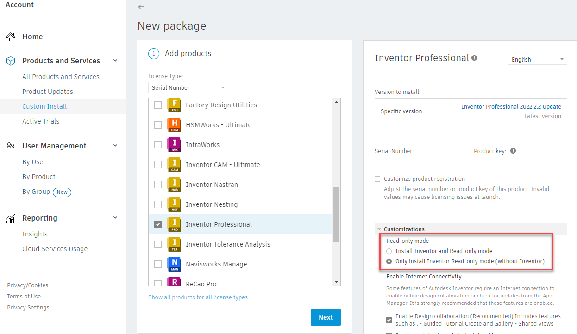Click the Products and Services cube icon
This screenshot has height=334, width=577.
coord(11,61)
